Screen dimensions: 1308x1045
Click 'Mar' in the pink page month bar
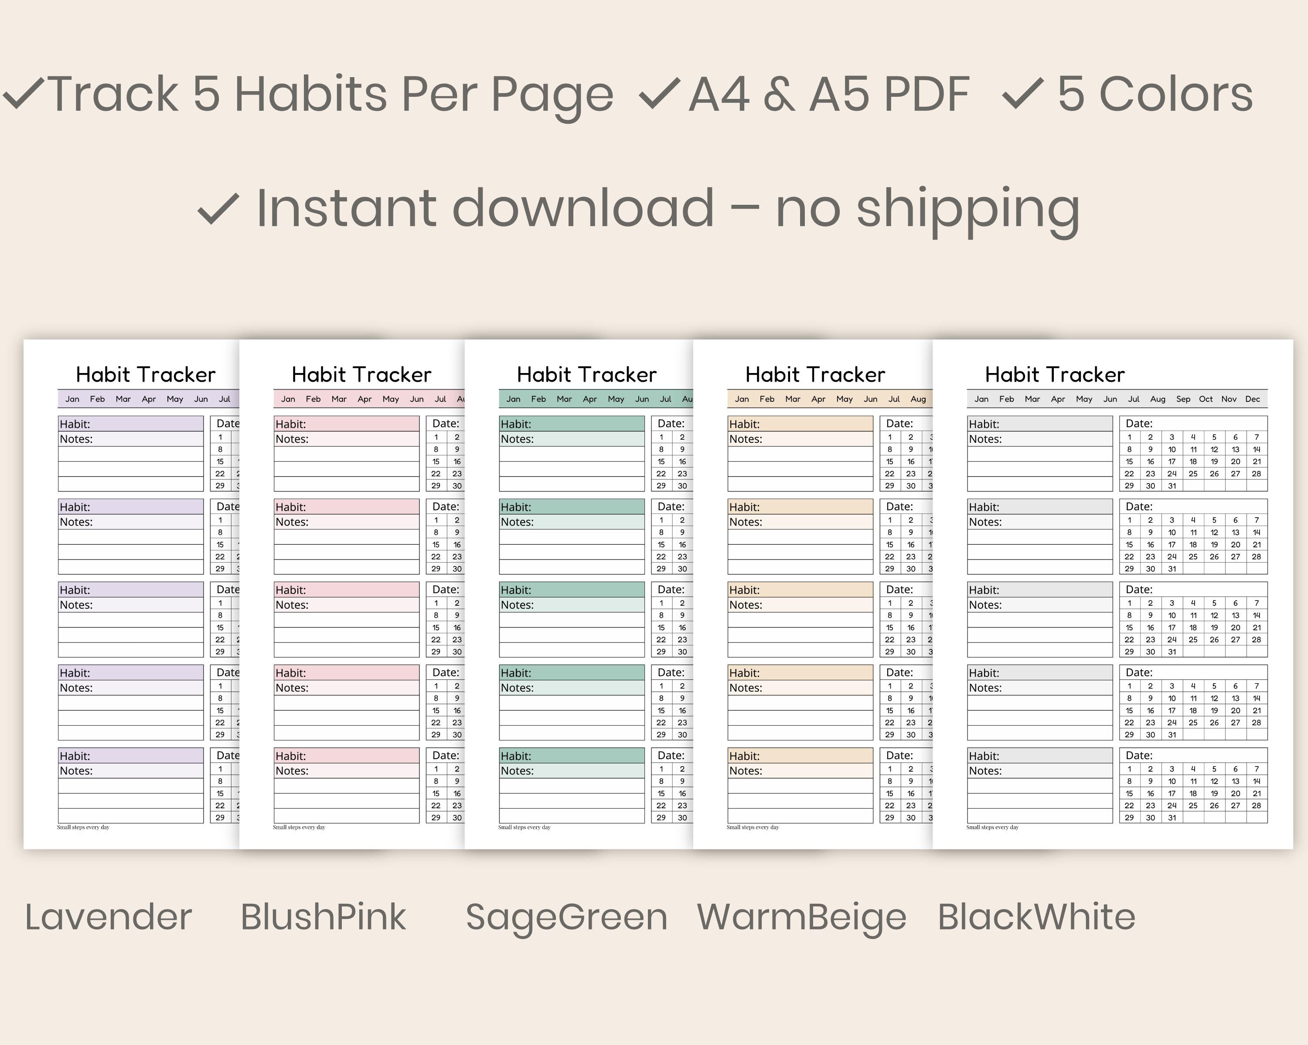339,399
